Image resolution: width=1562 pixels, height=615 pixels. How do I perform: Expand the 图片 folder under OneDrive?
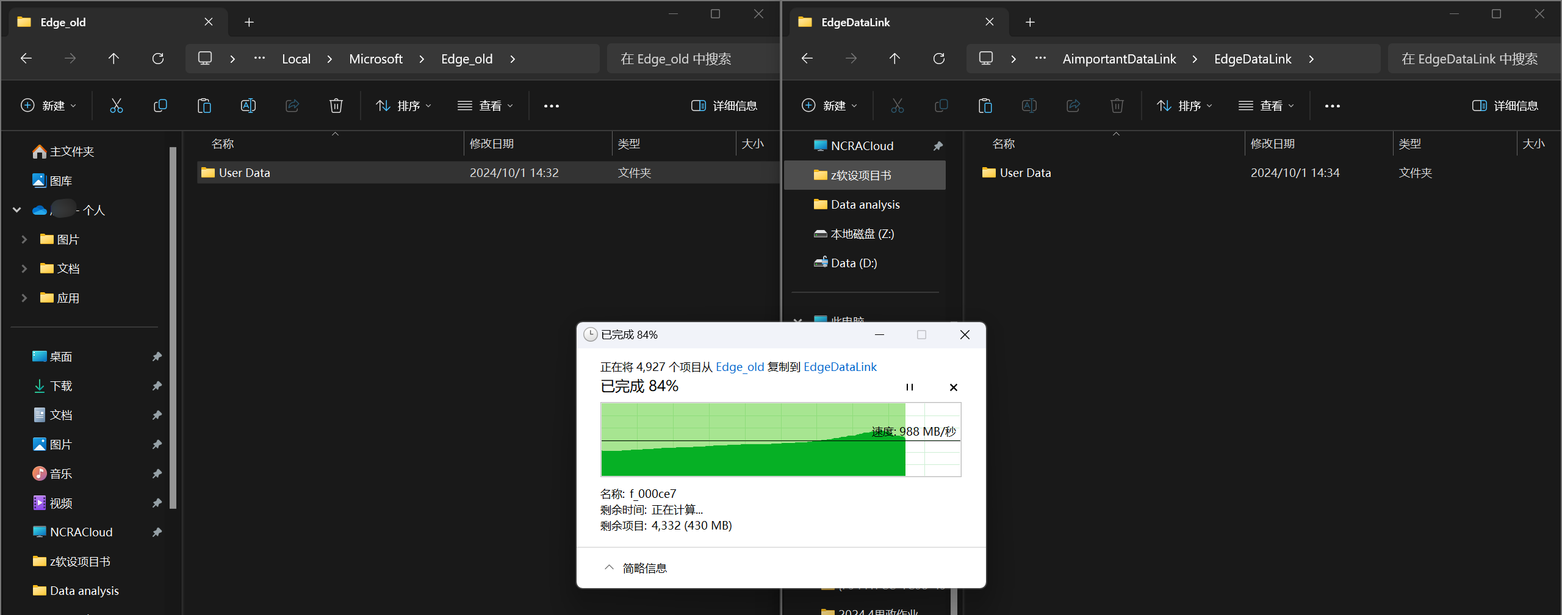pyautogui.click(x=24, y=239)
